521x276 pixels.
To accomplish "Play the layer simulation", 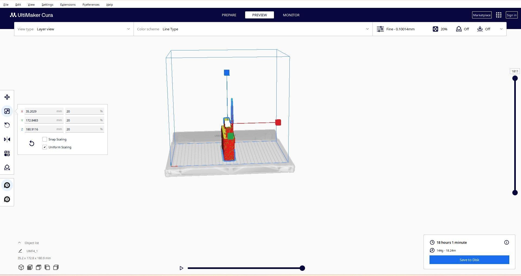I will click(x=181, y=268).
